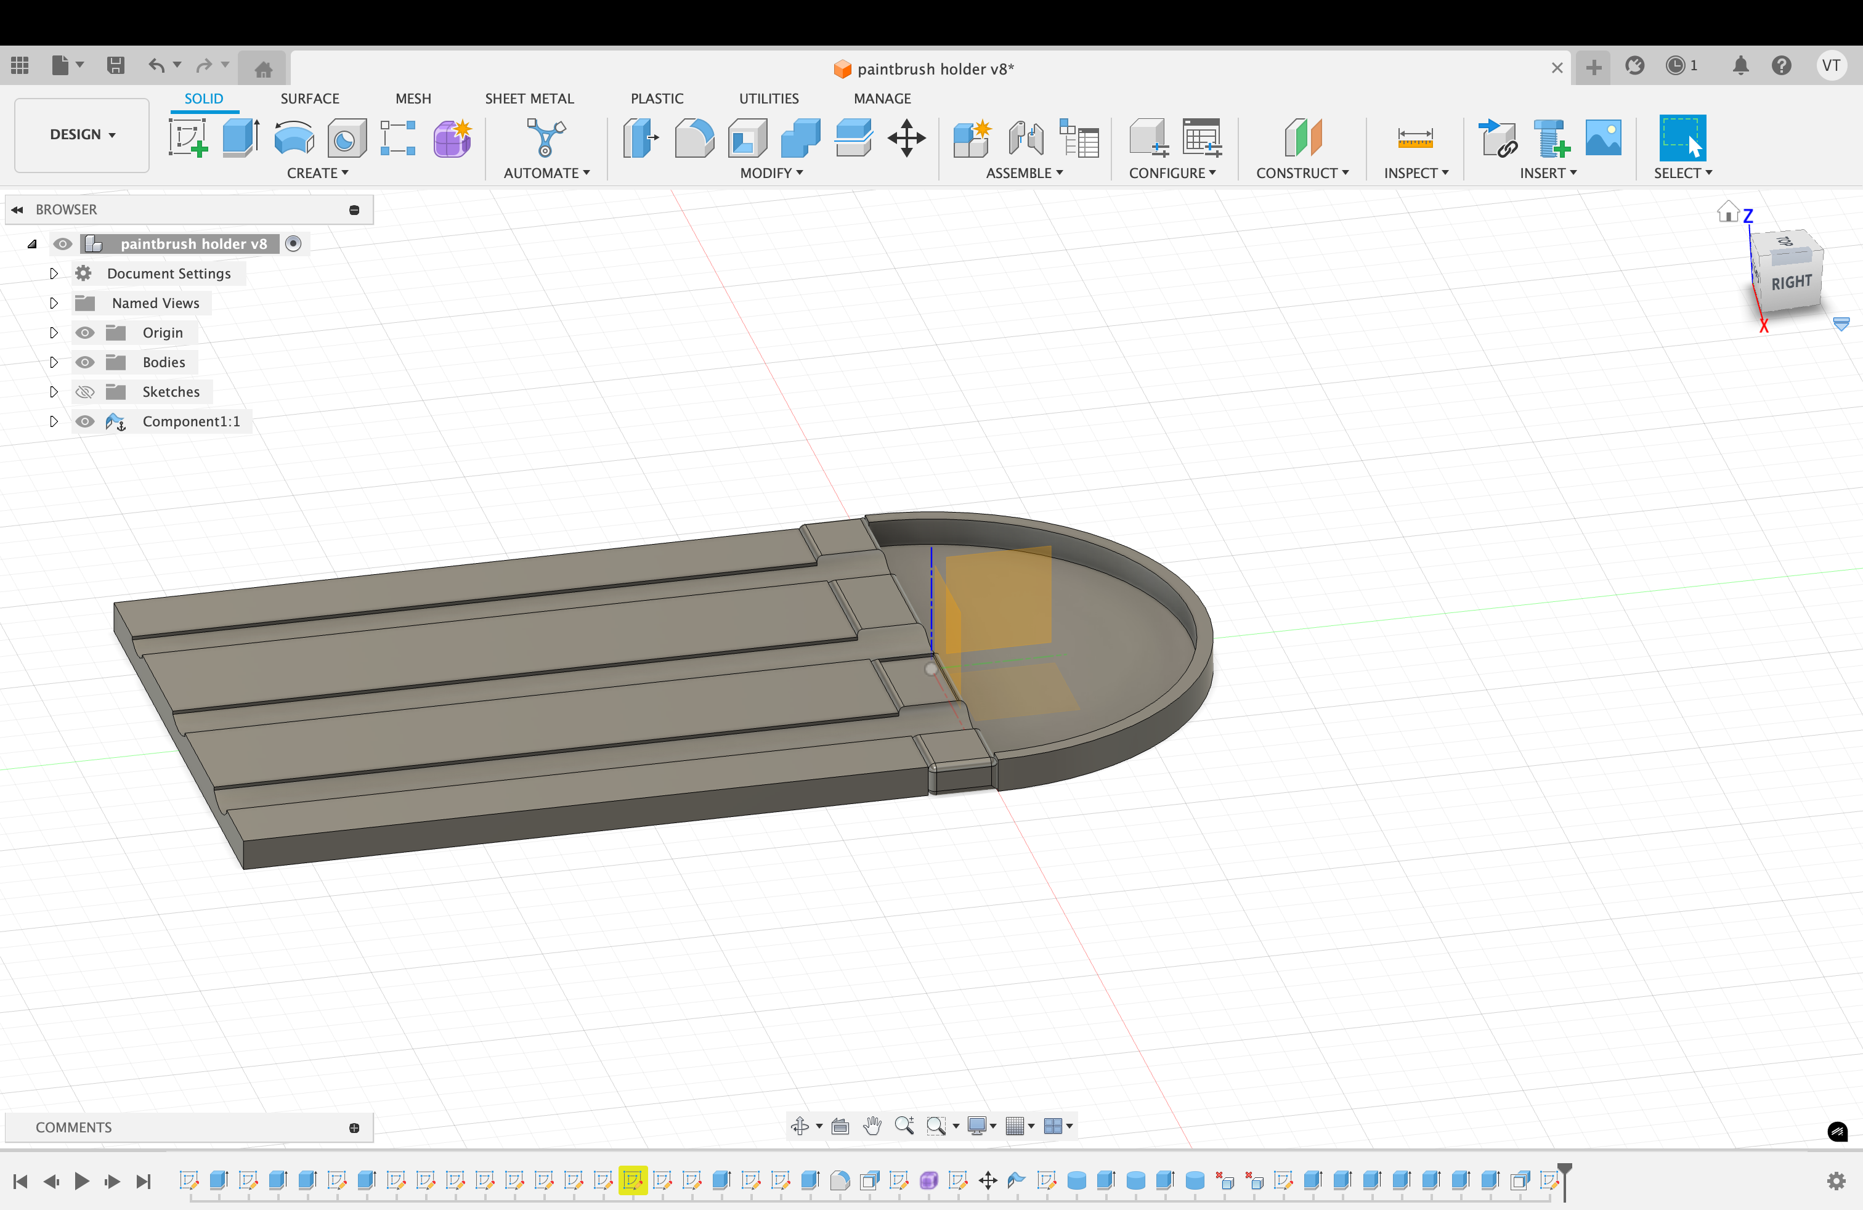1863x1210 pixels.
Task: Select the Create Sketch tool
Action: click(188, 138)
